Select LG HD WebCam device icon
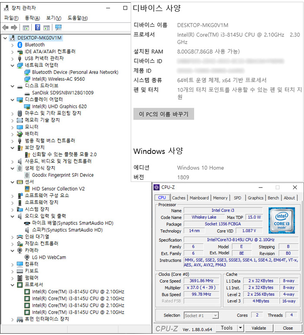Viewport: 304px width, 335px height. [27, 257]
